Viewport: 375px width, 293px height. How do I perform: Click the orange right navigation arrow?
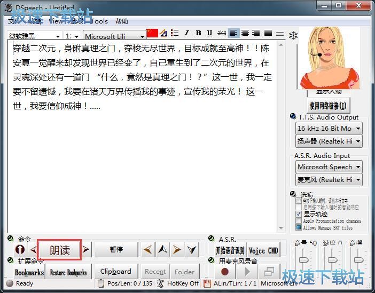click(177, 250)
